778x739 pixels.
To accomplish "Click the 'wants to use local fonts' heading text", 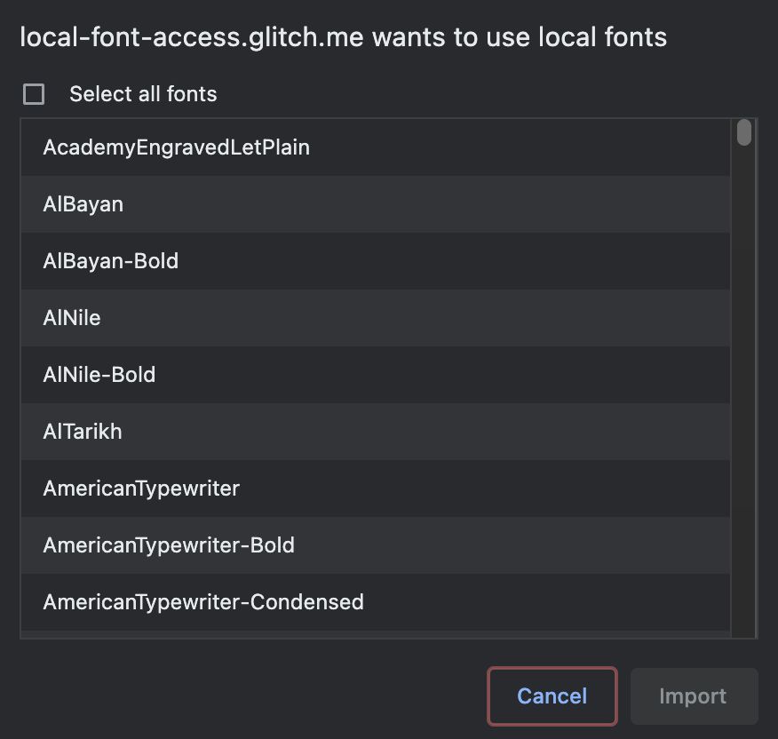I will click(x=520, y=37).
